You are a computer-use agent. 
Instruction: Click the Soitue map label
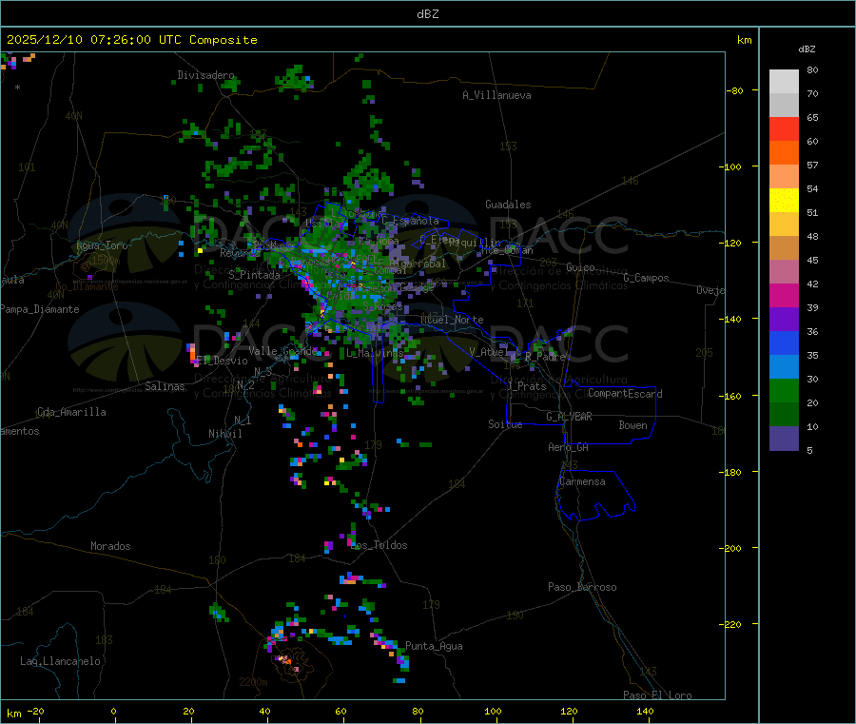pyautogui.click(x=505, y=424)
